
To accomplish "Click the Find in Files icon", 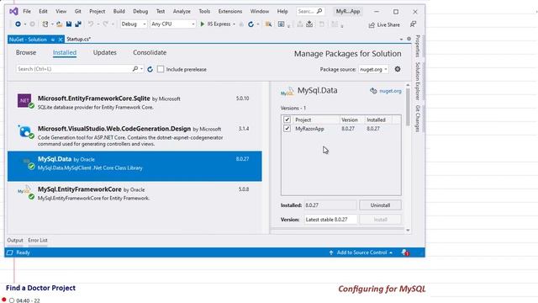I will [x=268, y=24].
